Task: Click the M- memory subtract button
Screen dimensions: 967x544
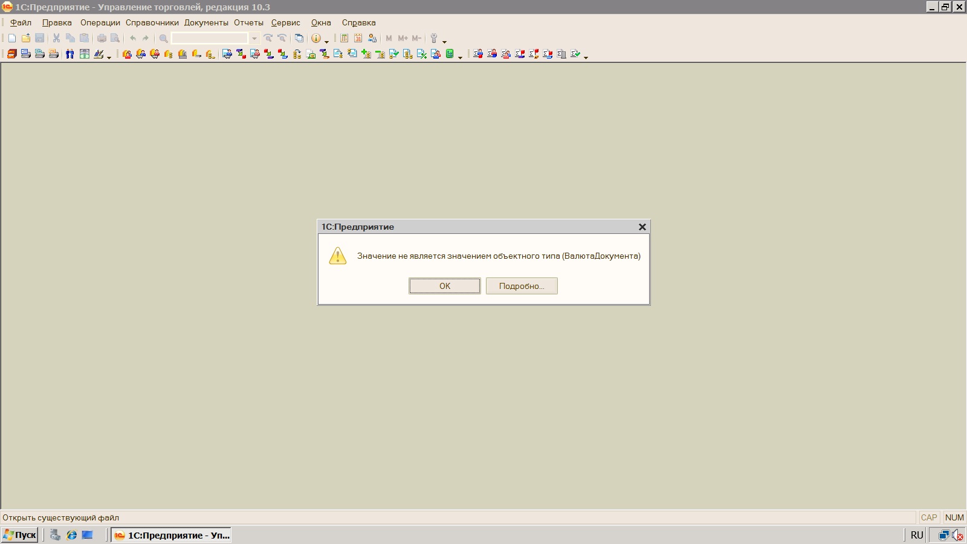Action: coord(416,38)
